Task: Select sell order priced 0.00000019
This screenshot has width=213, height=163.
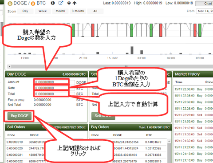Action: pos(46,142)
